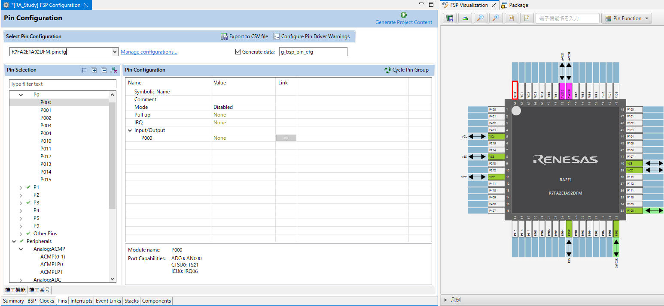Viewport: 664px width, 306px height.
Task: Open the Pin Function dropdown
Action: coord(627,18)
